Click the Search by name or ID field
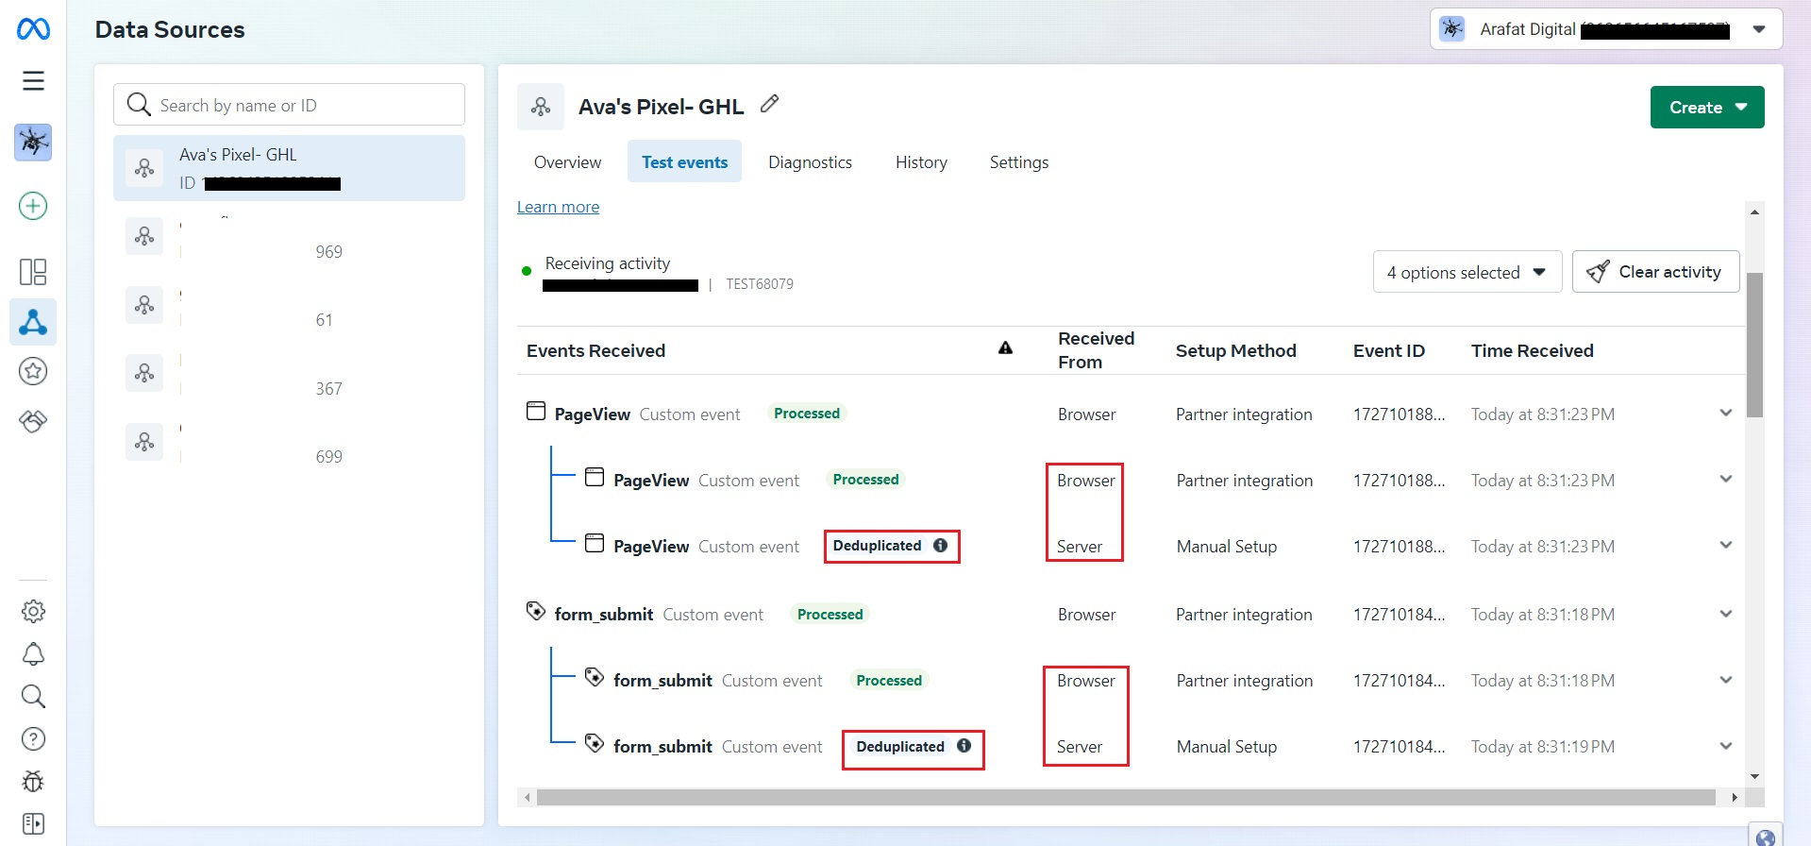1811x846 pixels. tap(289, 105)
